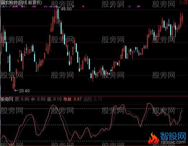The image size is (188, 146).
Task: Click the 中: 0.50 indicator value
Action: 38,99
